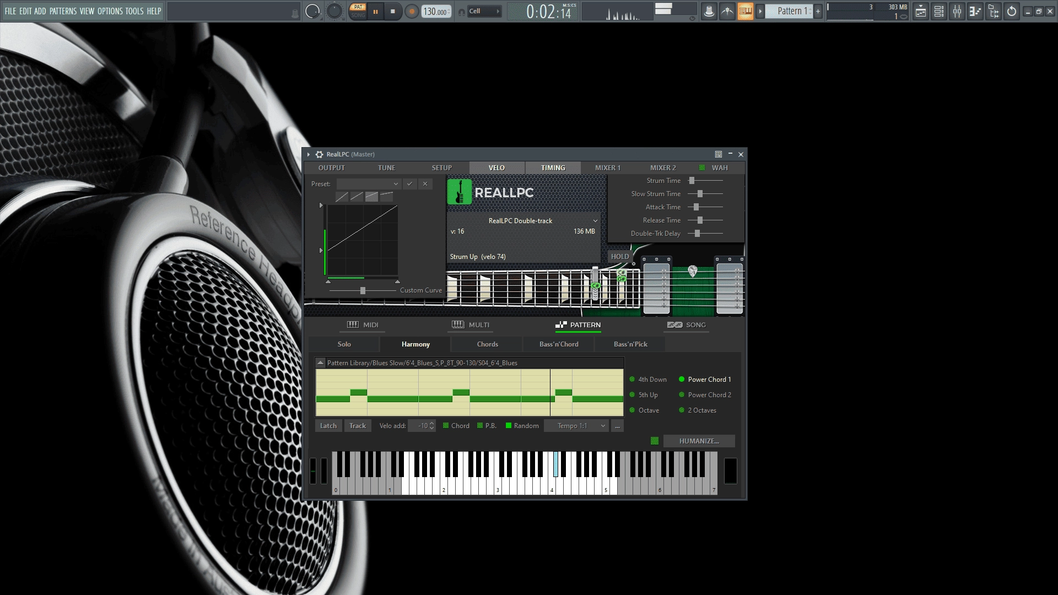The image size is (1058, 595).
Task: Open the MIXER 1 tab
Action: pos(608,168)
